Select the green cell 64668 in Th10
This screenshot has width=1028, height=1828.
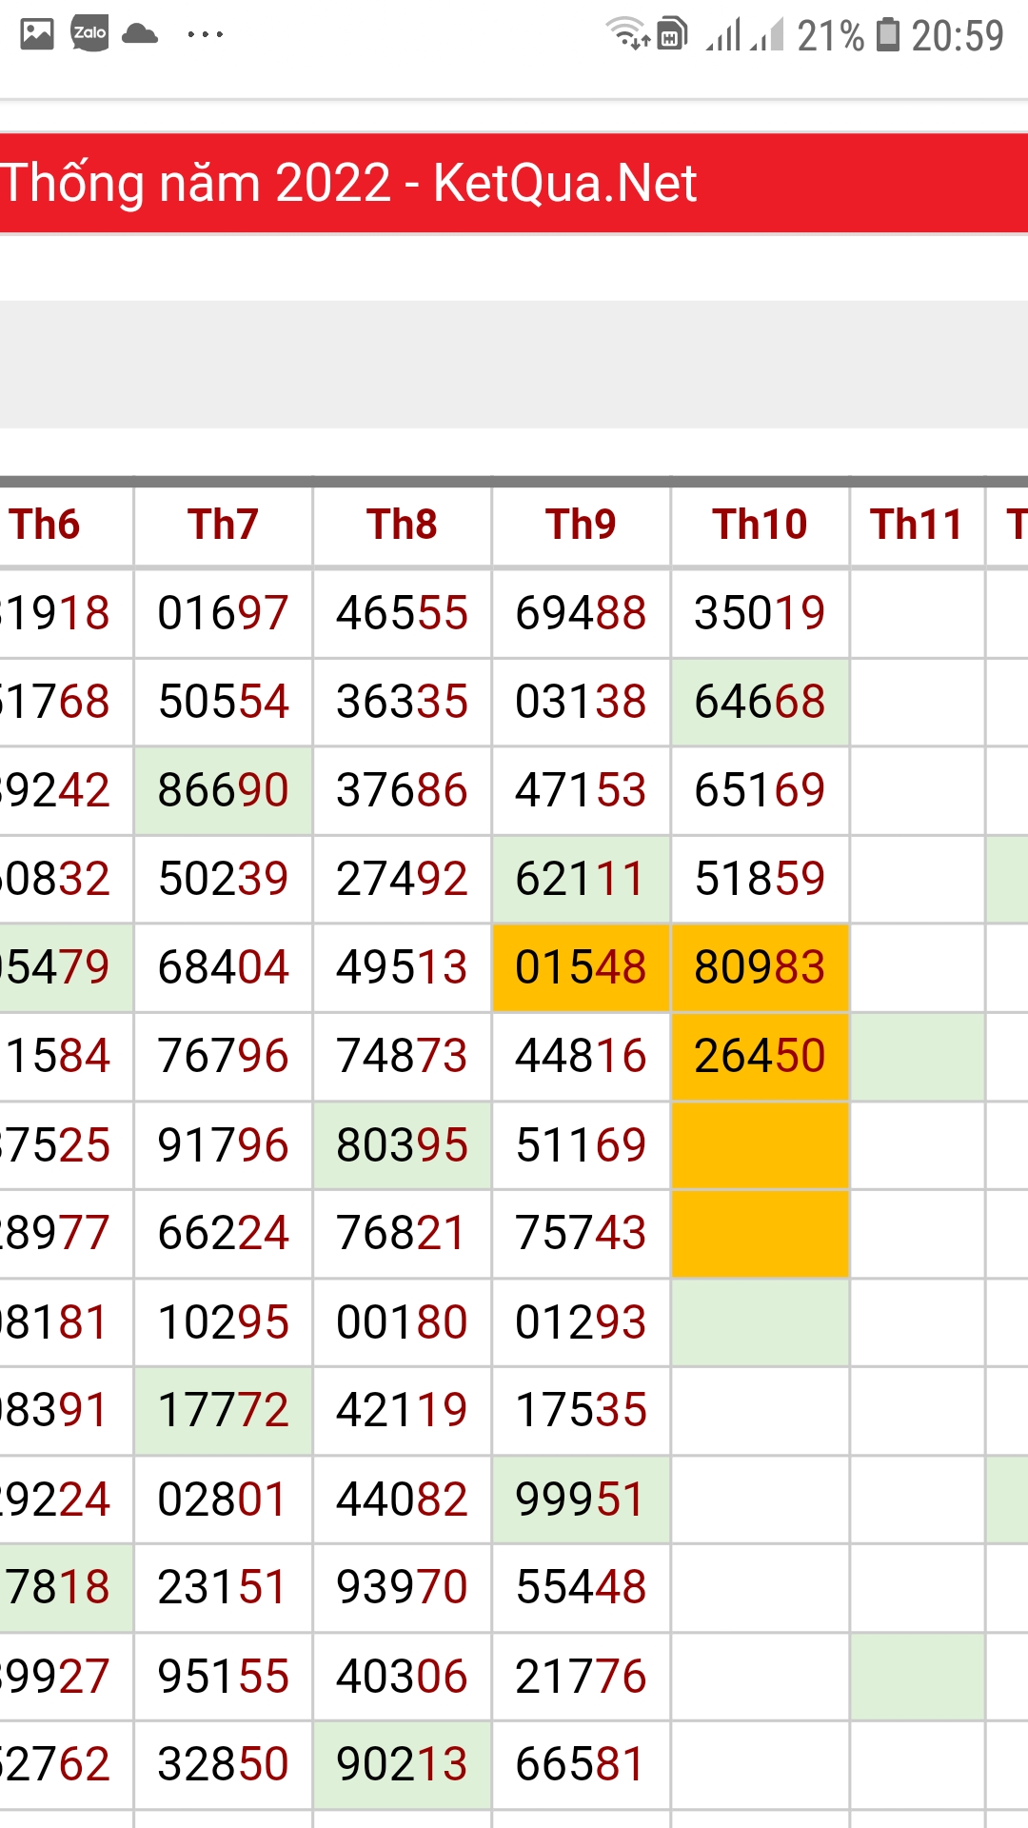coord(760,702)
